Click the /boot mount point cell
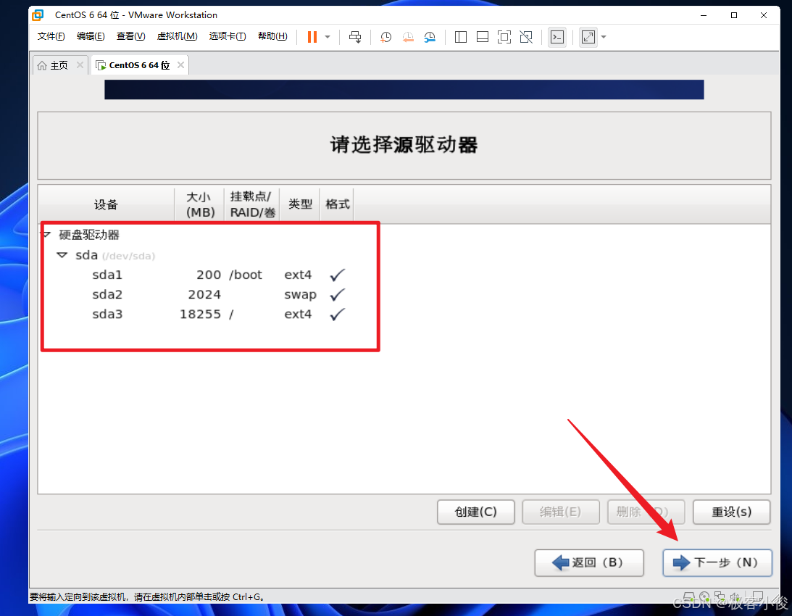The width and height of the screenshot is (792, 616). click(246, 275)
